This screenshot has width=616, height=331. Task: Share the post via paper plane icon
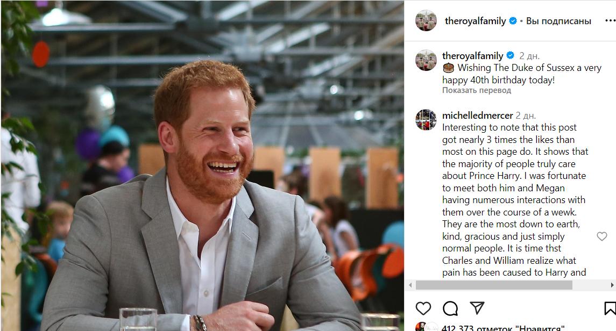[477, 308]
